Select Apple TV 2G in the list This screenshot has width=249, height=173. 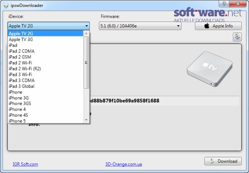[x=46, y=34]
